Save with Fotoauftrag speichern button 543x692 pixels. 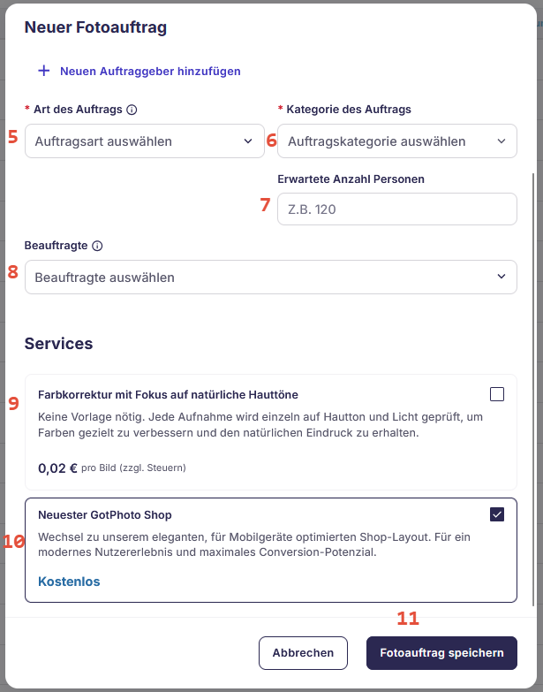[x=441, y=653]
